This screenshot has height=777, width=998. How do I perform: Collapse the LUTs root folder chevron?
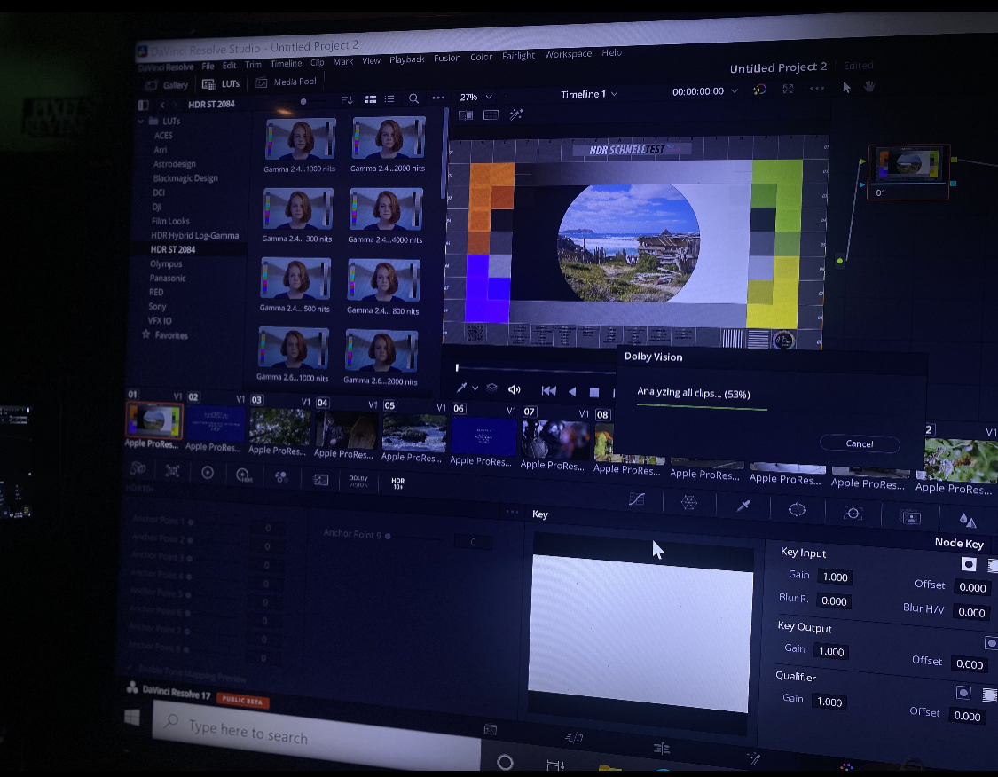pos(141,121)
